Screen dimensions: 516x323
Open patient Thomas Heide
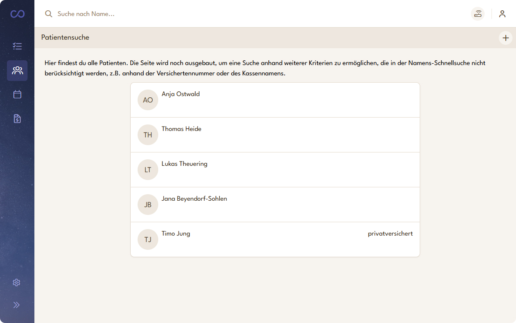tap(181, 129)
